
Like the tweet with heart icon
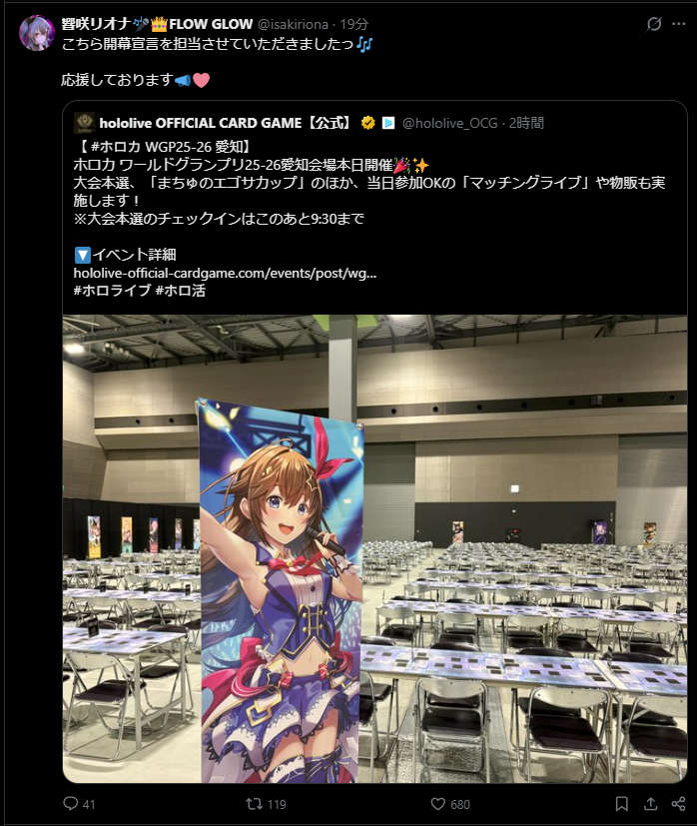[437, 804]
